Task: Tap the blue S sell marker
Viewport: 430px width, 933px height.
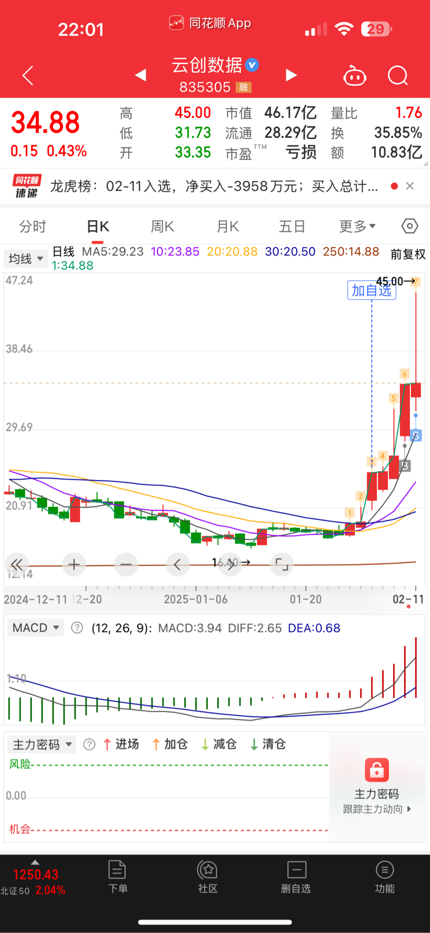Action: pos(415,435)
